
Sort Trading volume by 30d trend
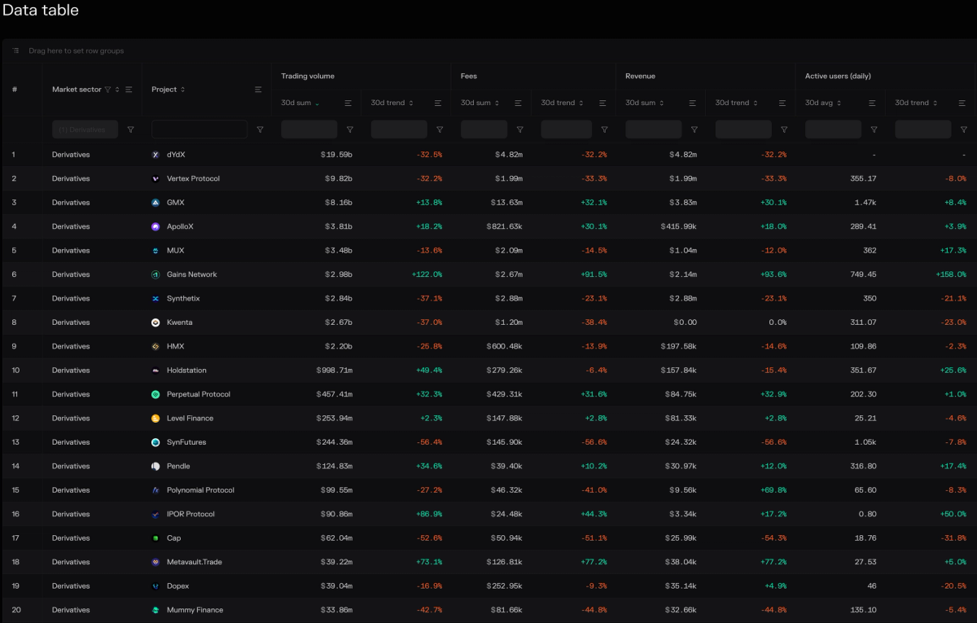pyautogui.click(x=388, y=103)
